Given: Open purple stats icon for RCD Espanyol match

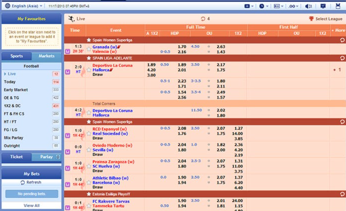Looking at the screenshot, I should tap(68, 136).
